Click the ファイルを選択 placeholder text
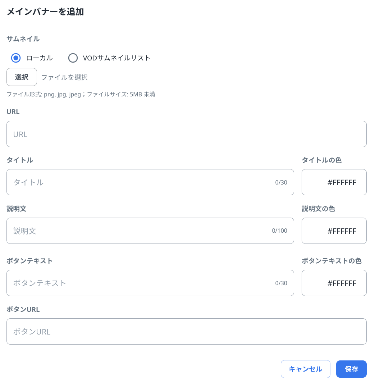Viewport: 375px width, 382px height. pyautogui.click(x=64, y=77)
